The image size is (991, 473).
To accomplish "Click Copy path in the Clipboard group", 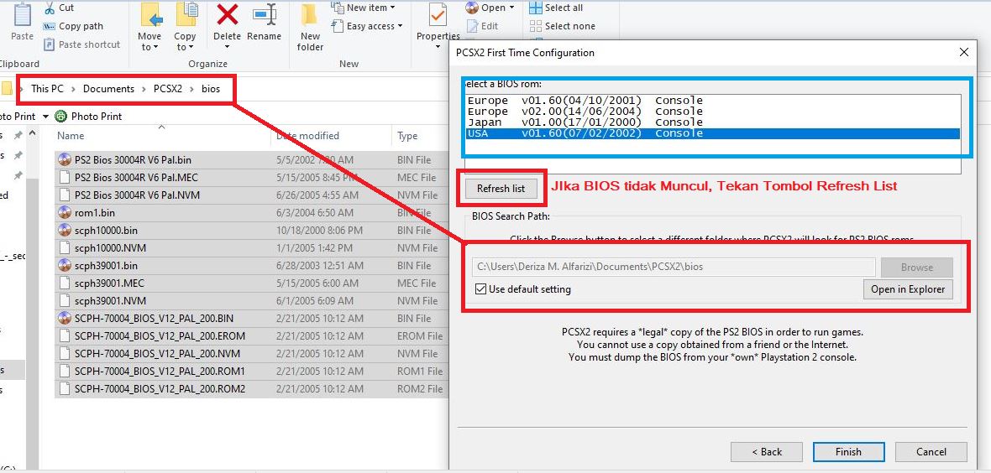I will point(73,27).
